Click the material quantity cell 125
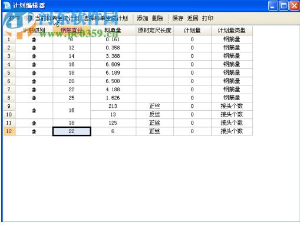Screen dimensions: 300x225 [113, 123]
